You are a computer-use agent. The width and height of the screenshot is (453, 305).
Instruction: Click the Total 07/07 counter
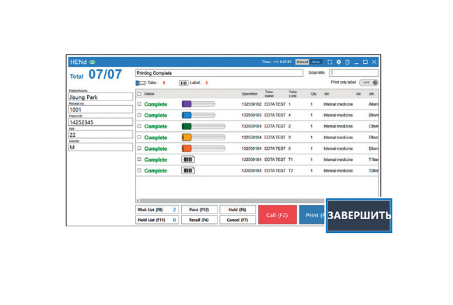point(96,74)
